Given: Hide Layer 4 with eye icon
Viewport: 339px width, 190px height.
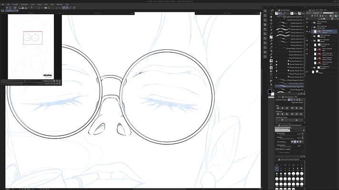Looking at the screenshot, I should 307,45.
